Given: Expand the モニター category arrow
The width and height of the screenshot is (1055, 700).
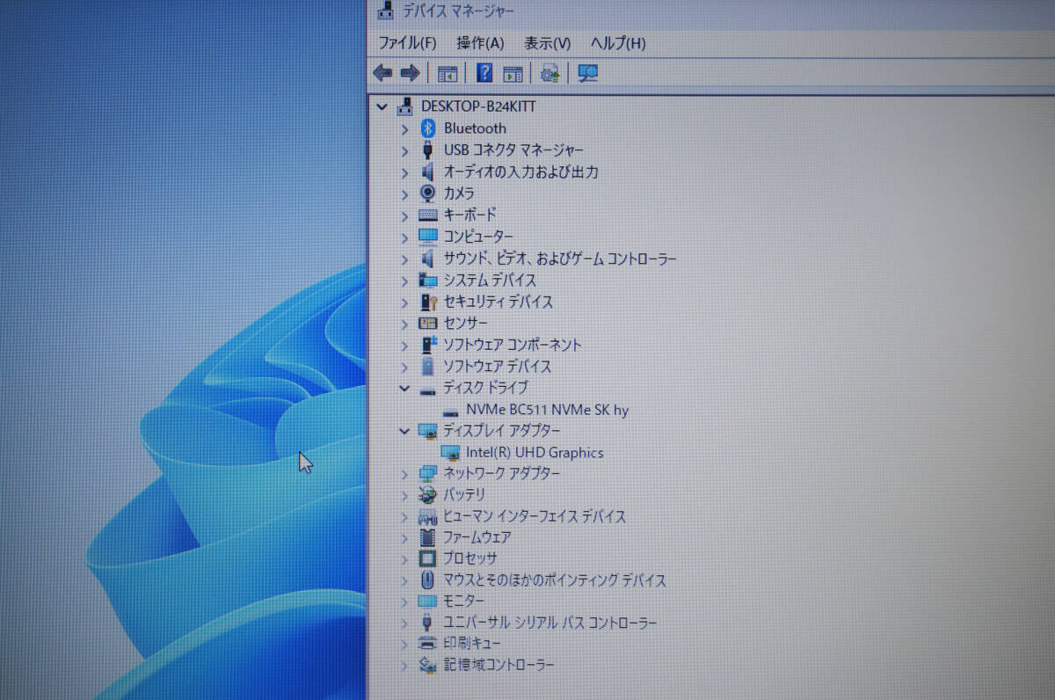Looking at the screenshot, I should [x=404, y=602].
